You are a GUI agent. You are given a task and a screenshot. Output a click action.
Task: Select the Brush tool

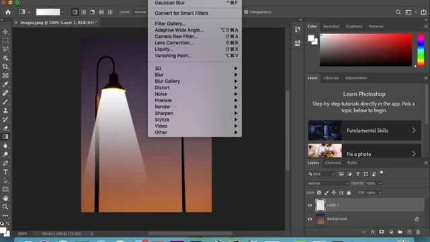pos(5,102)
